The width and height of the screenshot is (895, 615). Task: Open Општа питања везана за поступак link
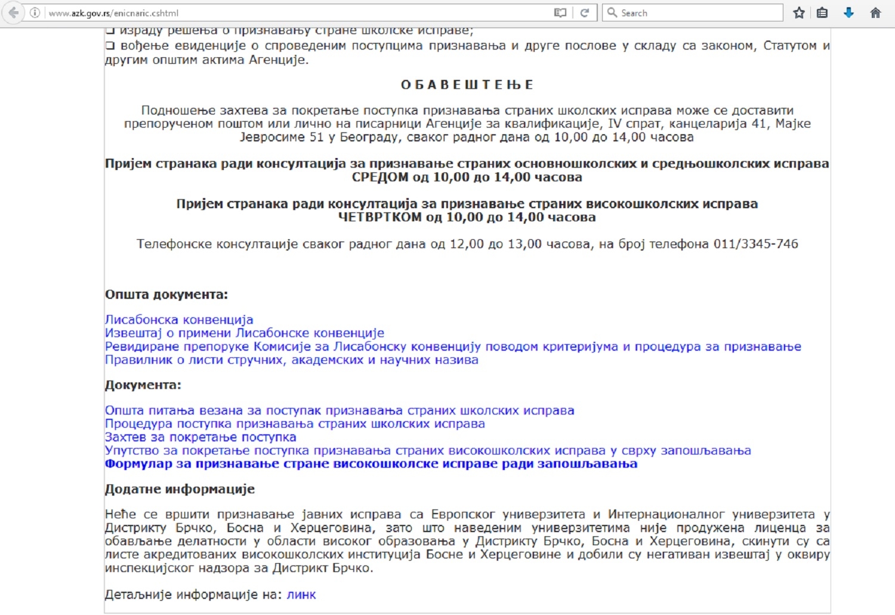tap(340, 411)
